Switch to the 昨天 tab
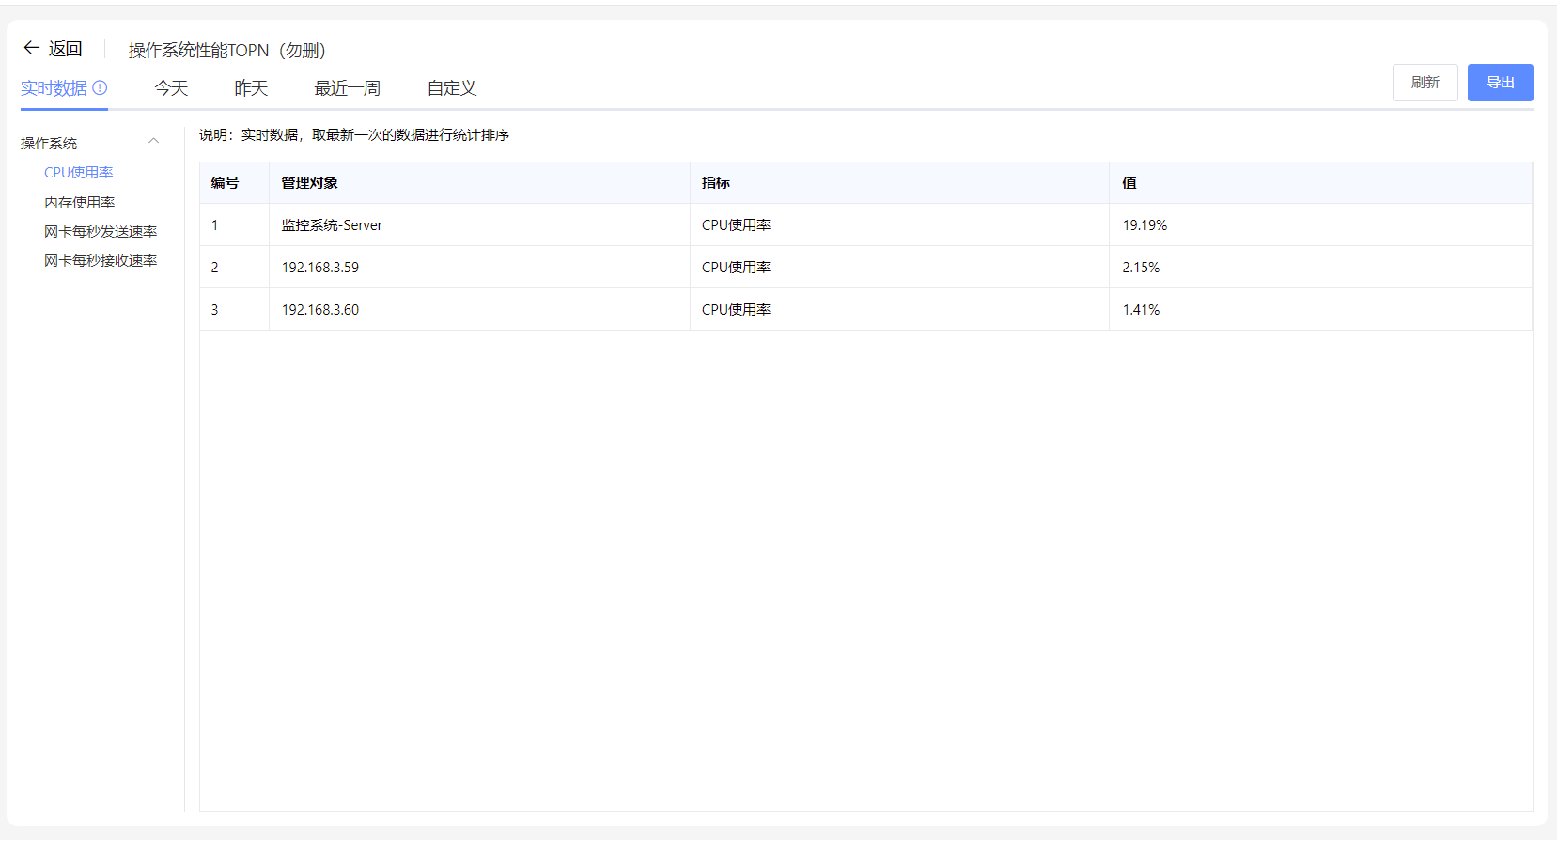The height and width of the screenshot is (847, 1557). (251, 88)
